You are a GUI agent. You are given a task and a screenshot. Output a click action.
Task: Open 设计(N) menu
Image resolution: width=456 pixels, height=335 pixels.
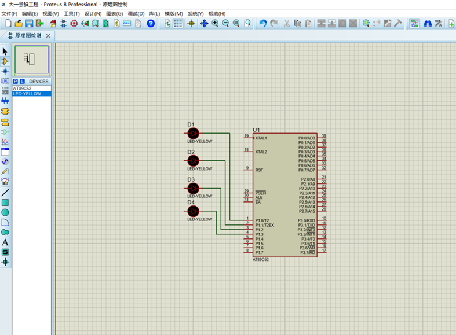pos(93,14)
